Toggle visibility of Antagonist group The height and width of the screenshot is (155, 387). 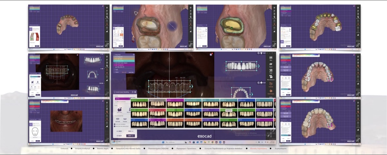116,57
